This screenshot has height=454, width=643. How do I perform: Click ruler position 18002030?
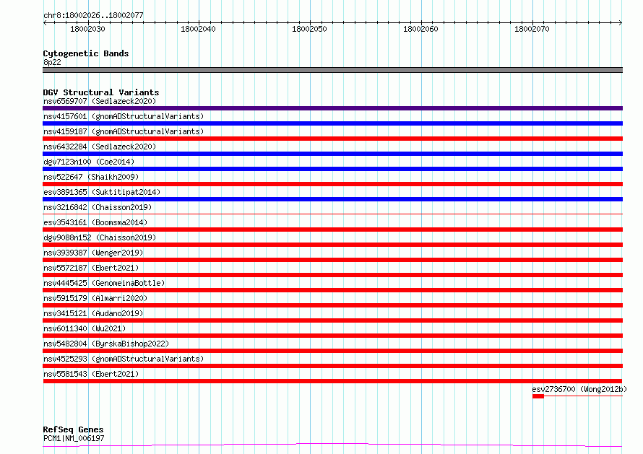tap(87, 29)
